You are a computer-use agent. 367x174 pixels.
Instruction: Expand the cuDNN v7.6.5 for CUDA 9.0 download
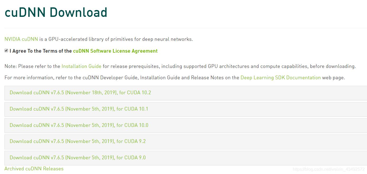78,158
